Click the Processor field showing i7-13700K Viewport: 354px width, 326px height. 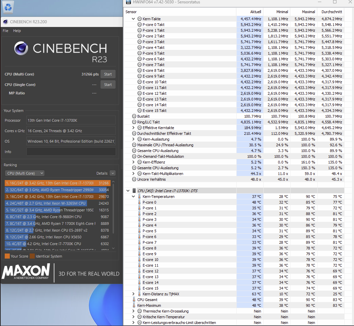tap(71, 120)
